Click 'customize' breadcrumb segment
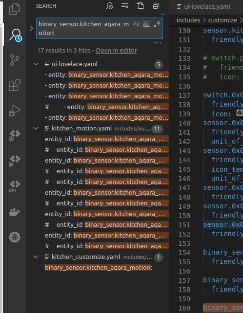The image size is (243, 313). click(223, 20)
